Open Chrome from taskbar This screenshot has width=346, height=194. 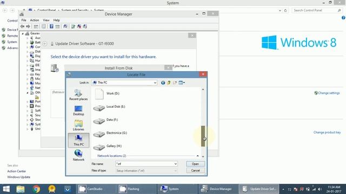(36, 189)
